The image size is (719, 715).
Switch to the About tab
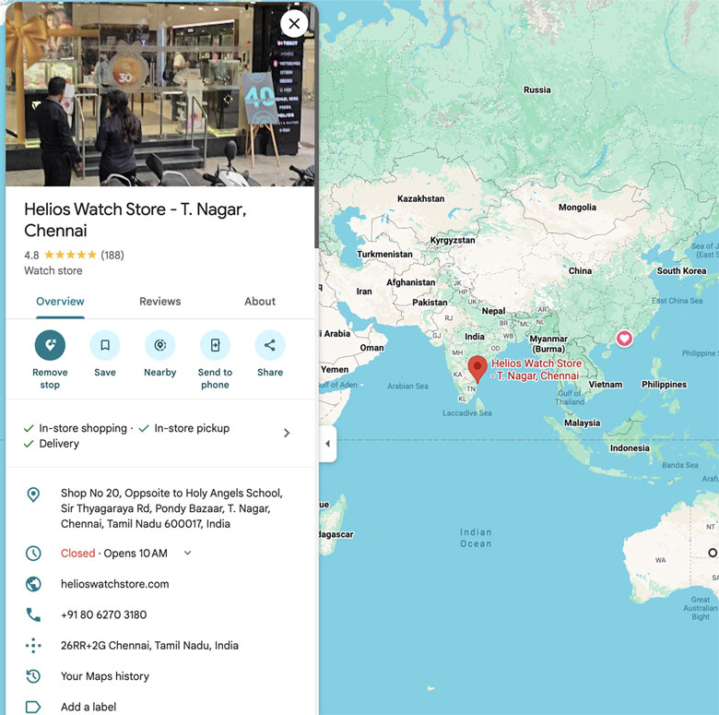point(260,302)
